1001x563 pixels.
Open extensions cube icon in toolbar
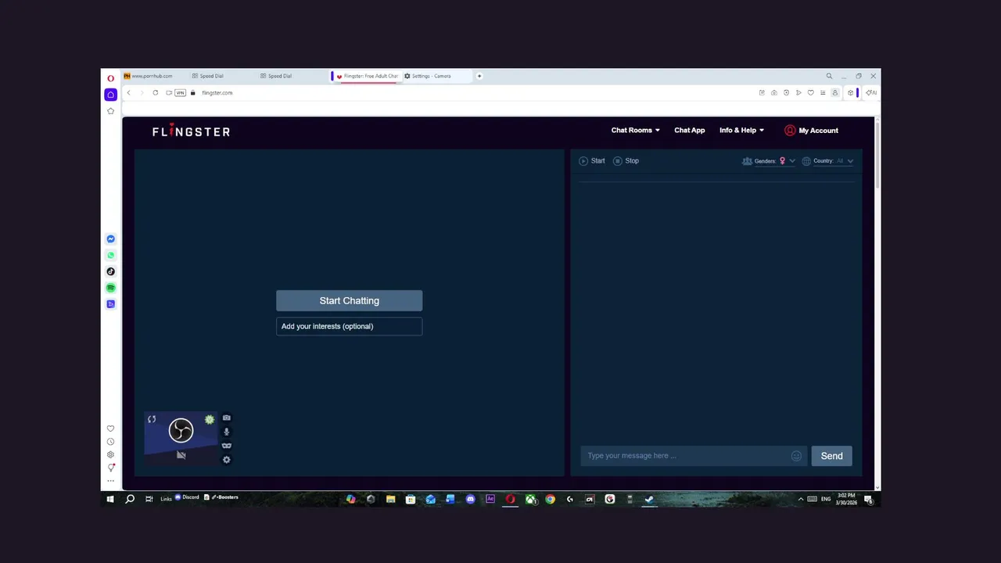pos(851,92)
